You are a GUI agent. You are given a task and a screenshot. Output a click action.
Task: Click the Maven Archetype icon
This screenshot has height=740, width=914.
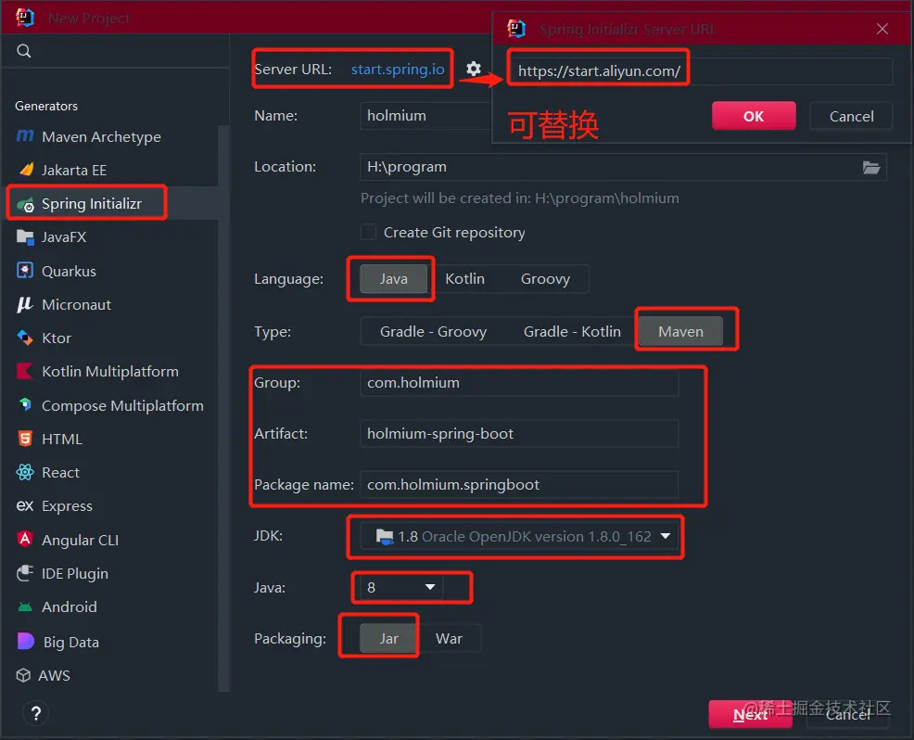pos(25,136)
